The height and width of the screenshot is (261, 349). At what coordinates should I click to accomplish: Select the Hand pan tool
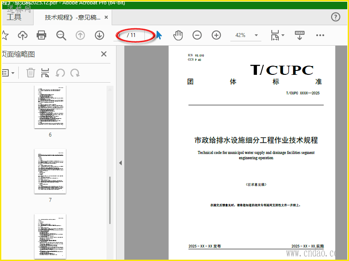pos(178,35)
